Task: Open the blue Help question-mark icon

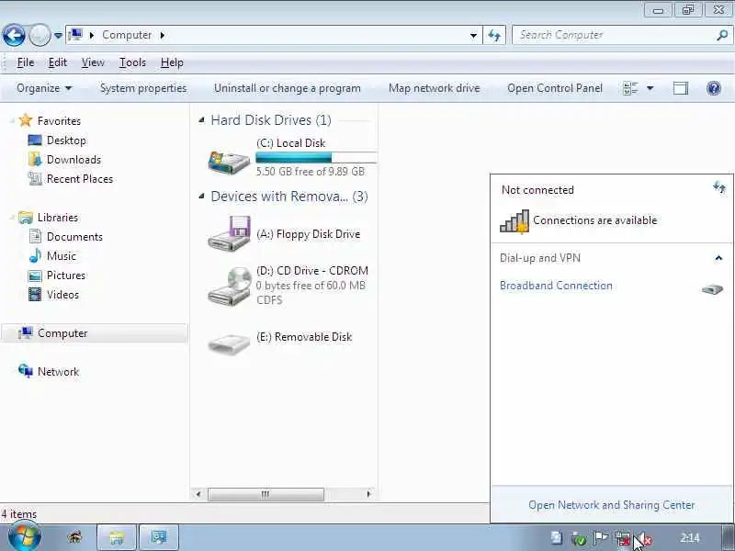Action: 714,88
